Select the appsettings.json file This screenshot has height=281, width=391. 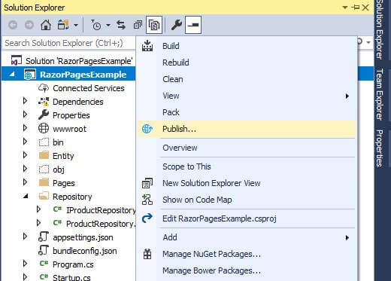[83, 237]
